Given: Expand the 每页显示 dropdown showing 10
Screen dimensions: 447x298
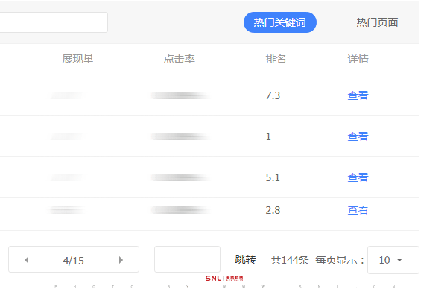Looking at the screenshot, I should (393, 260).
